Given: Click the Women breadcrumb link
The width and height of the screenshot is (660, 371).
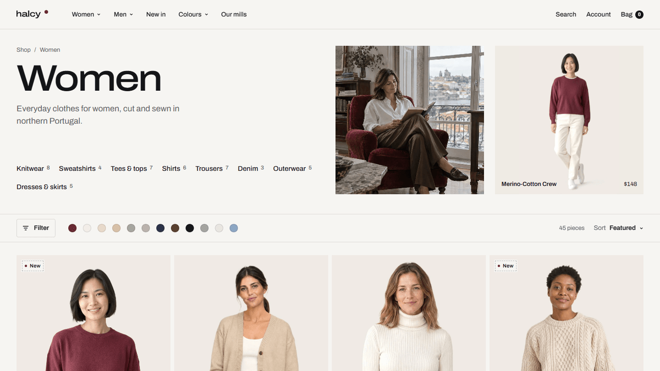Looking at the screenshot, I should (x=50, y=49).
